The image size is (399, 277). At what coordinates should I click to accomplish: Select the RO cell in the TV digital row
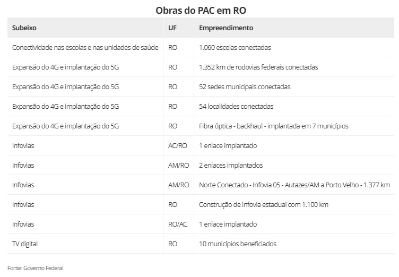[173, 244]
